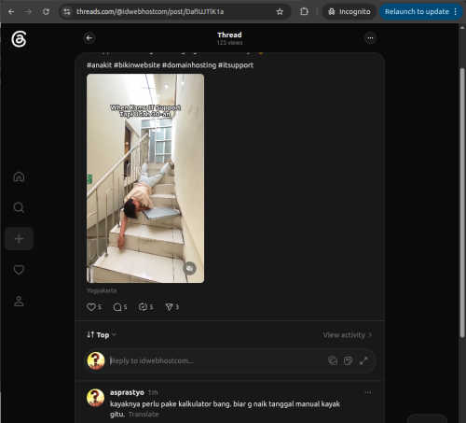Open the sort dropdown labeled Top
This screenshot has width=466, height=423.
pos(102,335)
